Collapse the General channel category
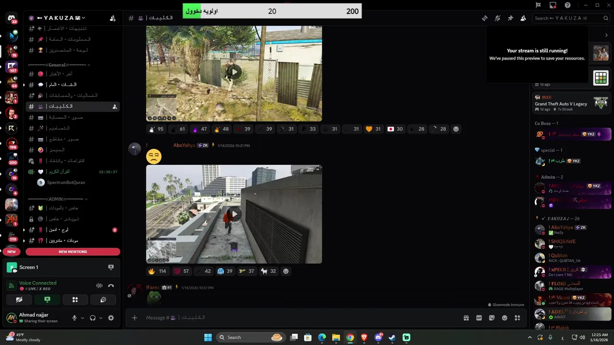 click(59, 65)
